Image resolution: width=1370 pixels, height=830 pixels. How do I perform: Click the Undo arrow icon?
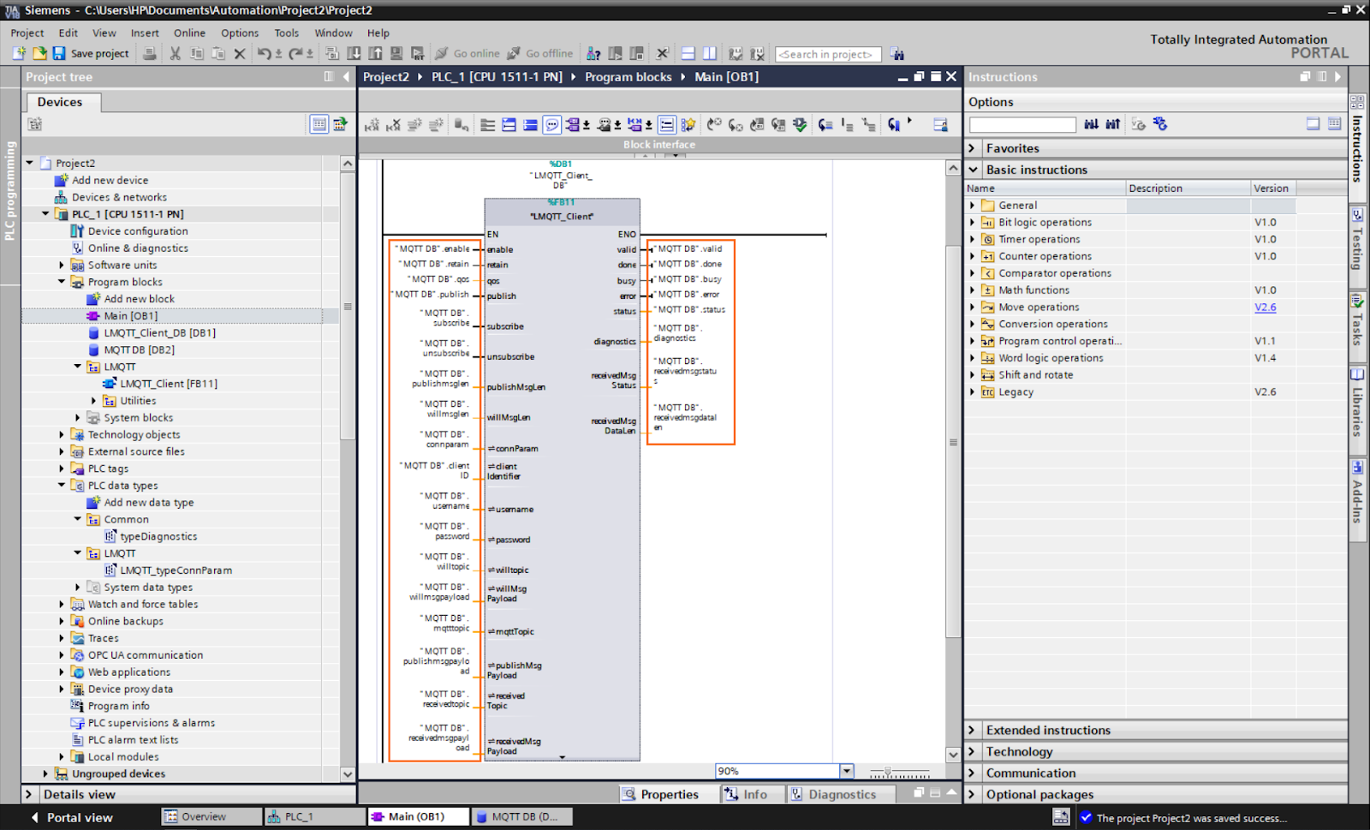pos(264,53)
